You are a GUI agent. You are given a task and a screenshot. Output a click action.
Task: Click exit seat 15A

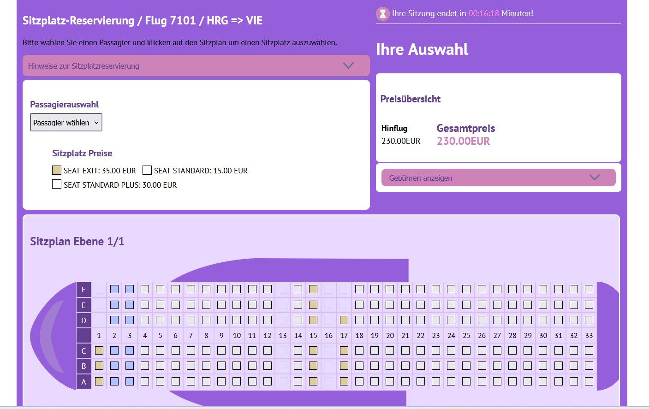coord(313,381)
